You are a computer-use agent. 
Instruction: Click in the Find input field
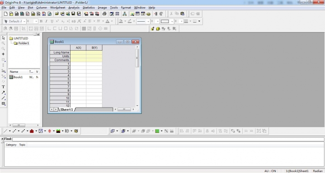[168, 139]
